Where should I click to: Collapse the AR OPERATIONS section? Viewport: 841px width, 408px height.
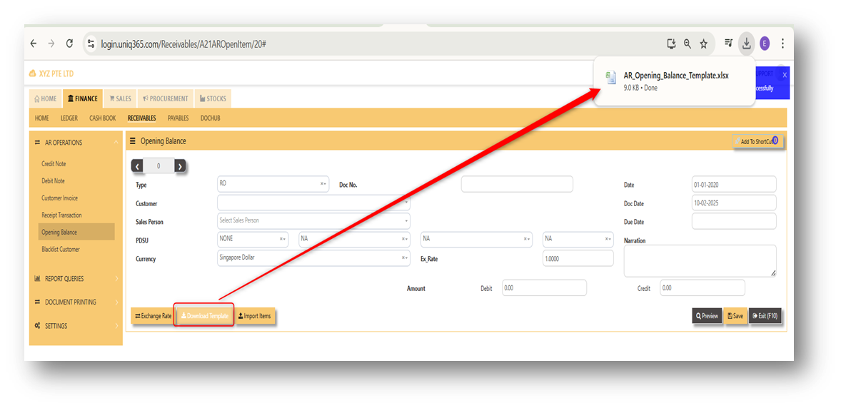[76, 143]
